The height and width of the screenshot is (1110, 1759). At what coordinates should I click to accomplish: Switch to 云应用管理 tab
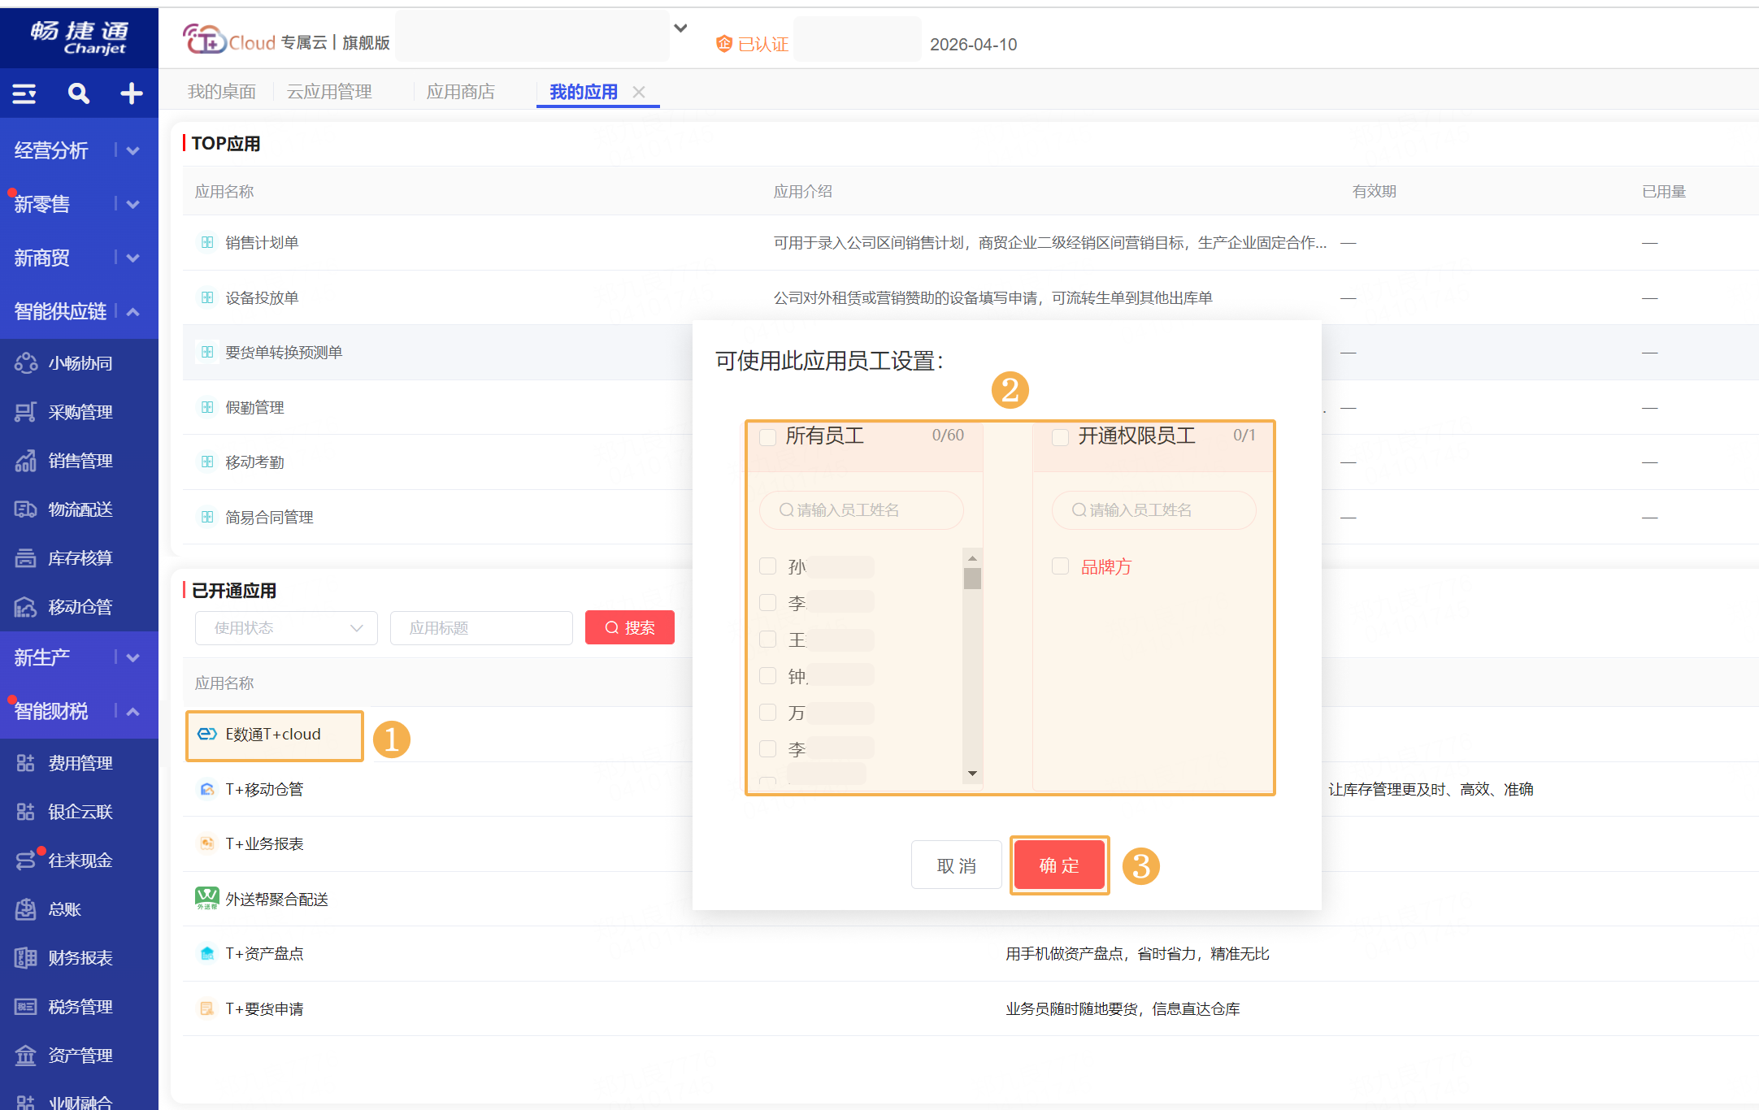click(329, 92)
